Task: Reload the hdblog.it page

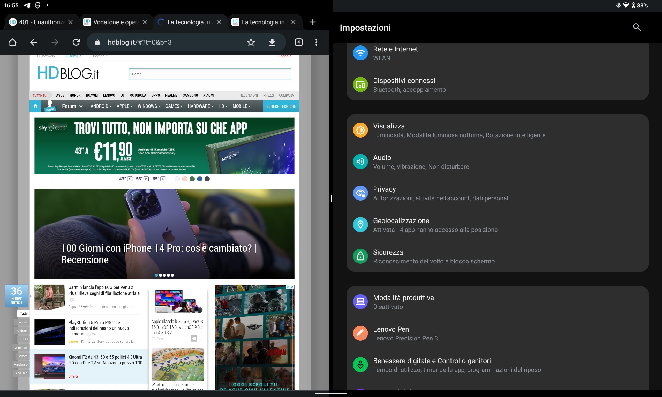Action: tap(76, 42)
